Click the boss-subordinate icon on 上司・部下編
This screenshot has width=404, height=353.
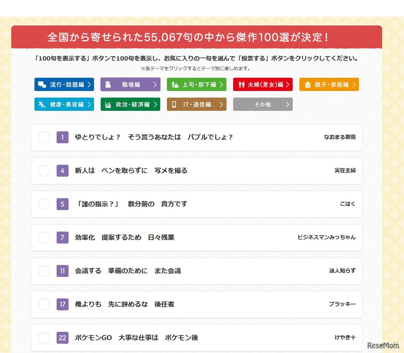point(175,85)
